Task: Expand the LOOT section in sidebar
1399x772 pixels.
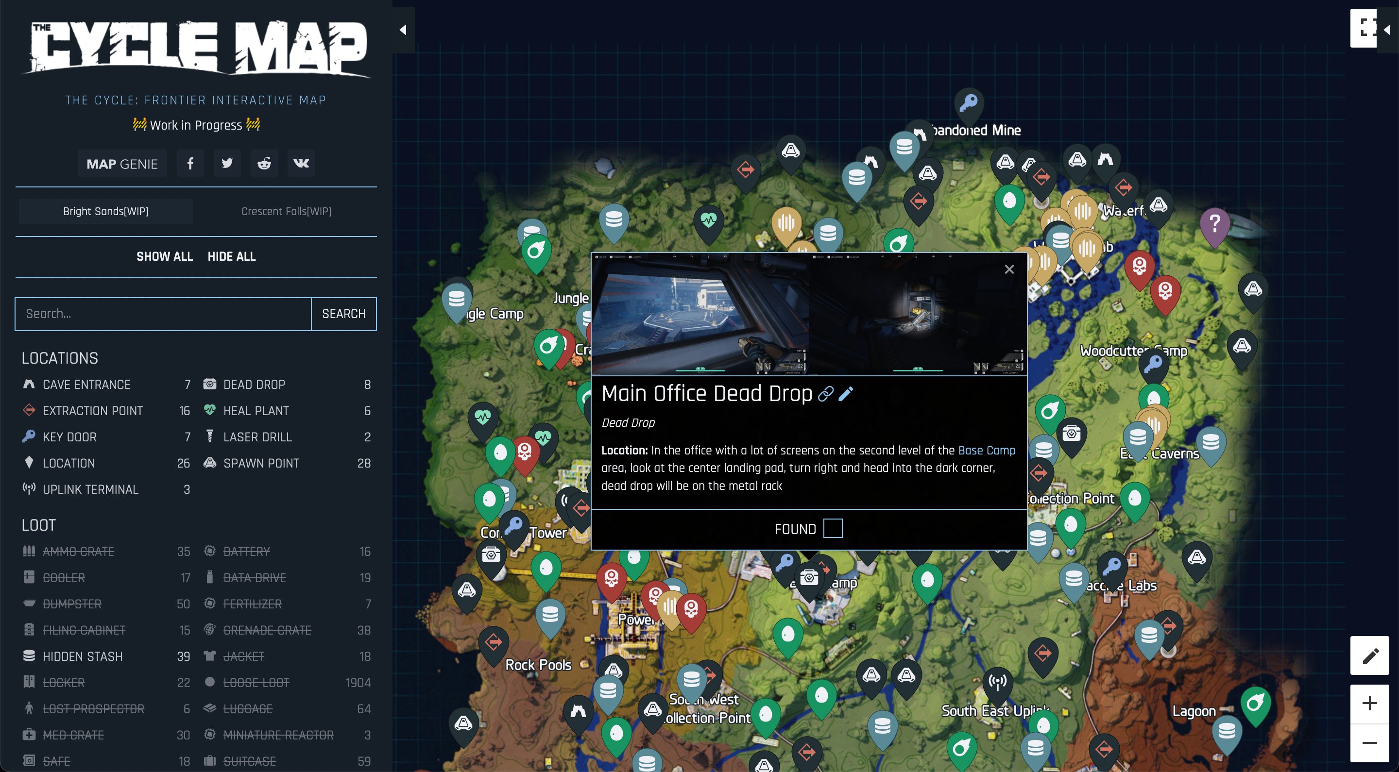Action: 39,525
